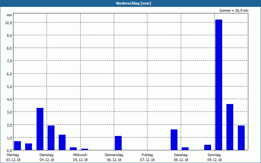
Task: Select the Donnerstag day label
Action: point(114,155)
